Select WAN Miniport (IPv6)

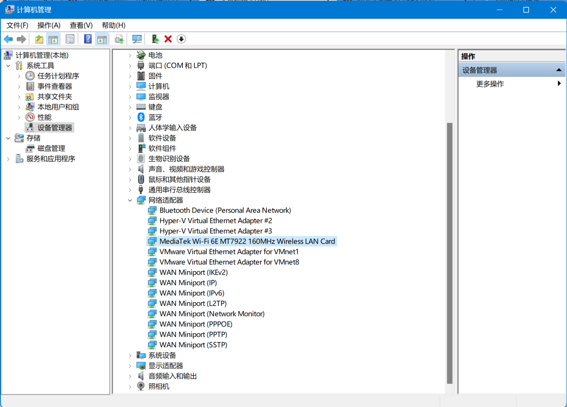click(x=192, y=293)
